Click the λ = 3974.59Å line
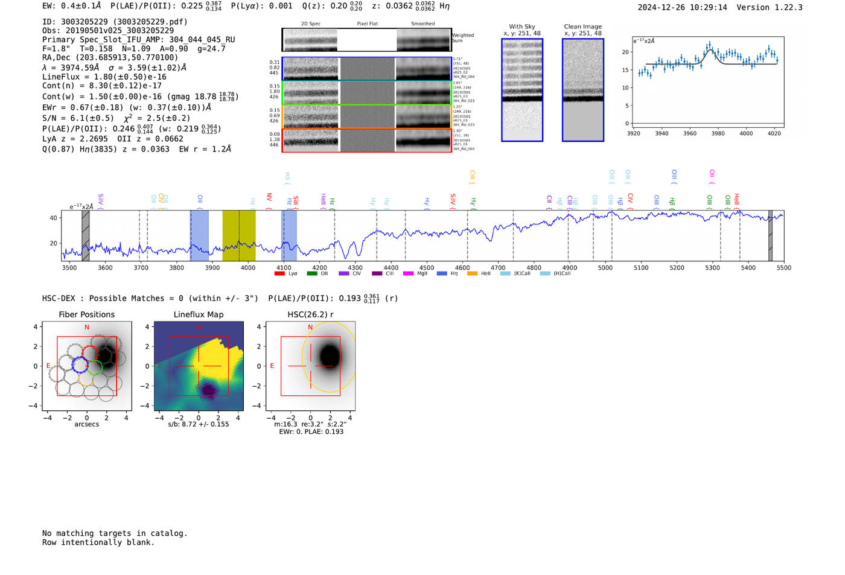 click(115, 68)
